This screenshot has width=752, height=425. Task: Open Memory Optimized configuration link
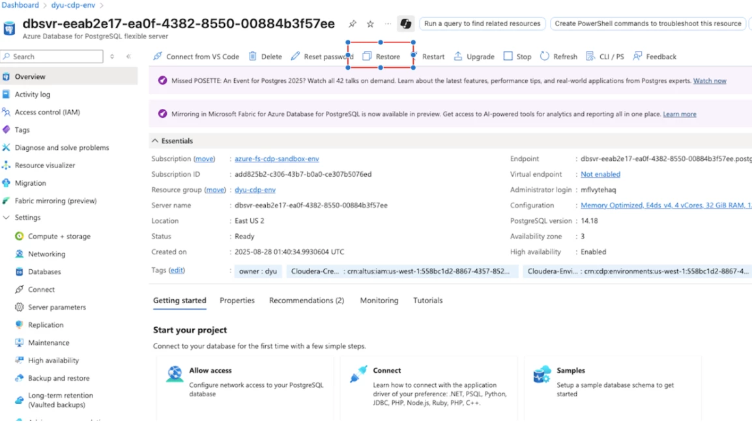click(x=666, y=205)
